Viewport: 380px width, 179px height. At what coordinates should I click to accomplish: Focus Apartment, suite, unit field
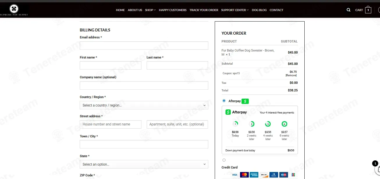[x=177, y=124]
